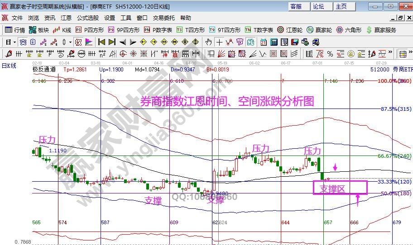
Task: Expand the 日 period dropdown arrow
Action: coord(14,42)
